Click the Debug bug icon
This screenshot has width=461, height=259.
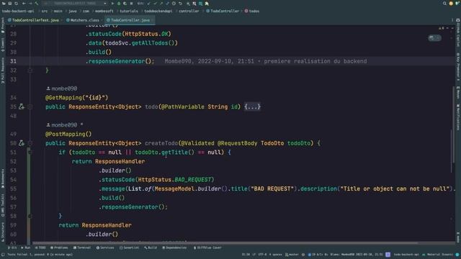coord(119,3)
